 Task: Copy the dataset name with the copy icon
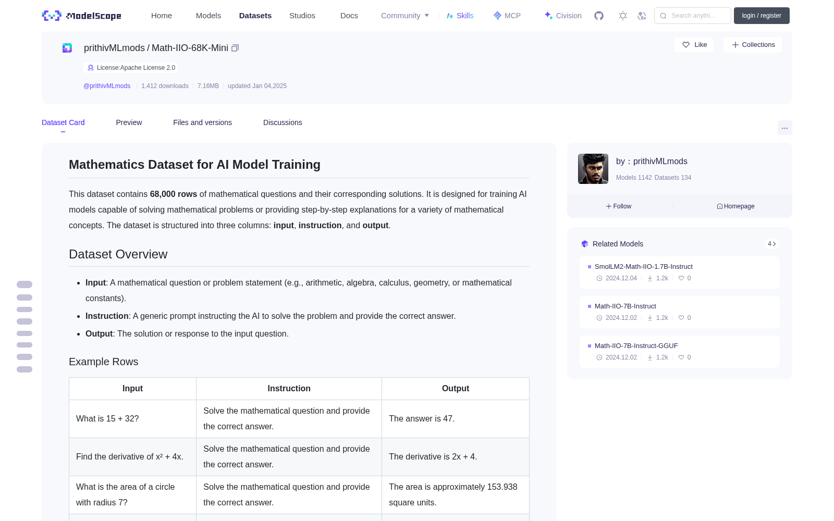235,48
